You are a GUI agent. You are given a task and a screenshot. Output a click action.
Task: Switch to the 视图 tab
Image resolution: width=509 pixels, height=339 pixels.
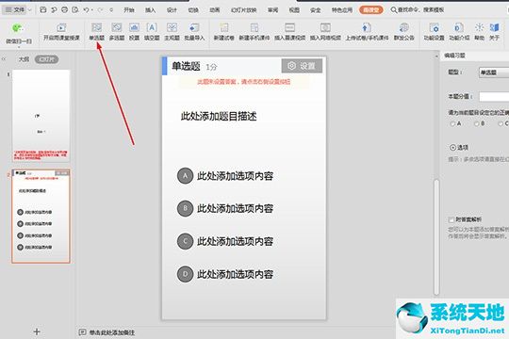(x=294, y=10)
